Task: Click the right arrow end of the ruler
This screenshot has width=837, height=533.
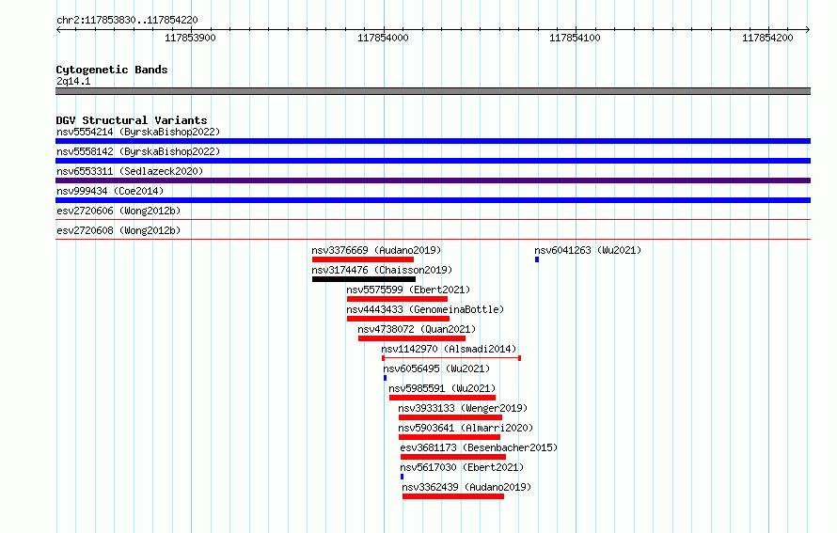Action: 808,30
